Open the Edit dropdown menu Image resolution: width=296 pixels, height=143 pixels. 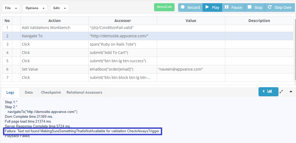click(59, 8)
